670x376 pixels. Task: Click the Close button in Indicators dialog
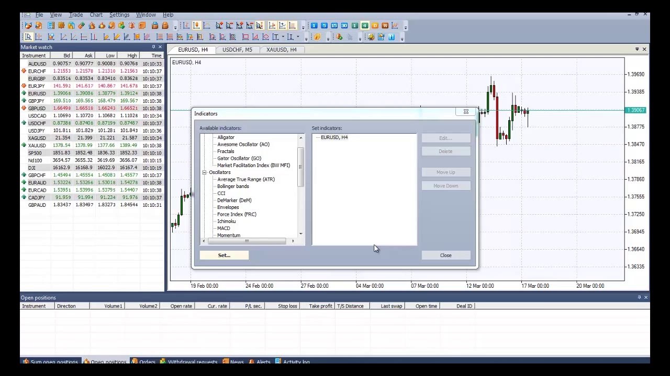point(445,255)
